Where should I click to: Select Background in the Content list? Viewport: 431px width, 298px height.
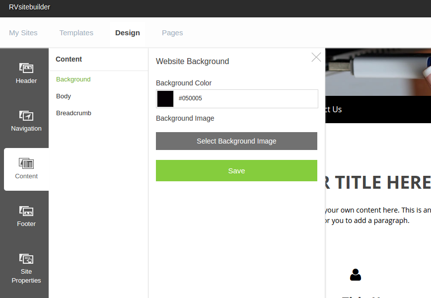click(x=73, y=79)
